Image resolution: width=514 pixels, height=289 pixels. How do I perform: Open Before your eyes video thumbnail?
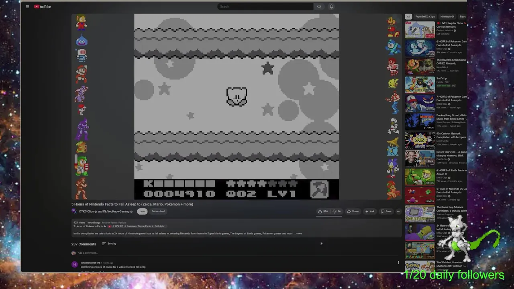(x=420, y=159)
